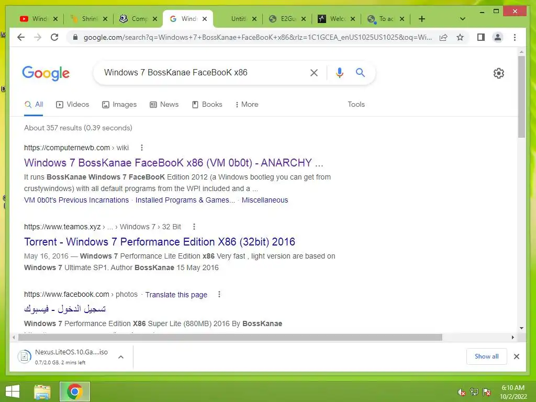Share this page via the share icon
Viewport: 536px width, 402px height.
click(443, 37)
